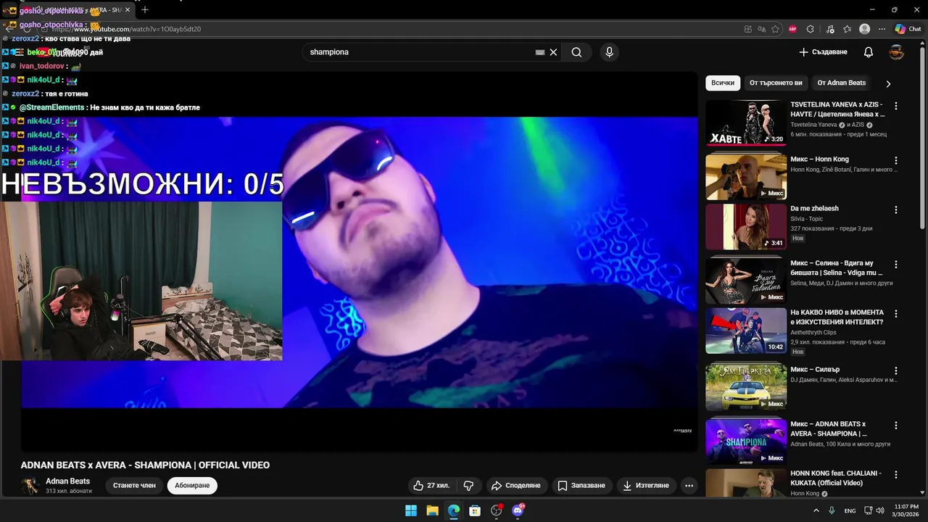Open the browser favorites list icon
Screen dimensions: 928x522
pos(848,29)
